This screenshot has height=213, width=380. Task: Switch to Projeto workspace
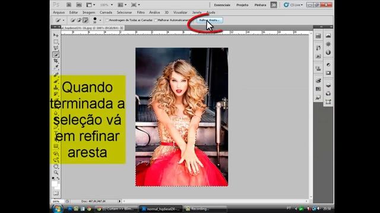pyautogui.click(x=242, y=5)
